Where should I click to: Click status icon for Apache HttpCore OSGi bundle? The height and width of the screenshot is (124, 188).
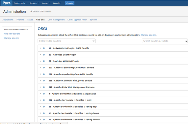[44, 74]
